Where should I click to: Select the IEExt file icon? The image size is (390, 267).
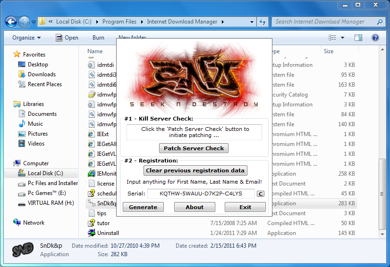(92, 134)
